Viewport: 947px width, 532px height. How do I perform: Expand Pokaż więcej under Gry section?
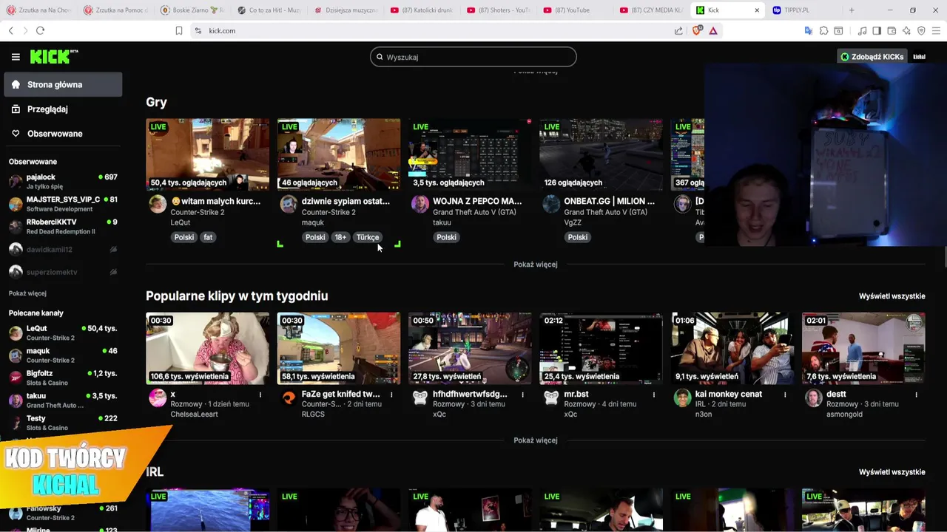click(x=536, y=265)
